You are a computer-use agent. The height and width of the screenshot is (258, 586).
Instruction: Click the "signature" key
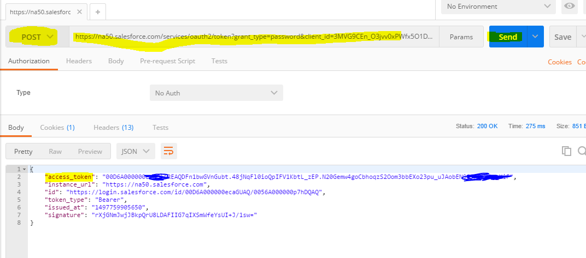click(x=62, y=215)
